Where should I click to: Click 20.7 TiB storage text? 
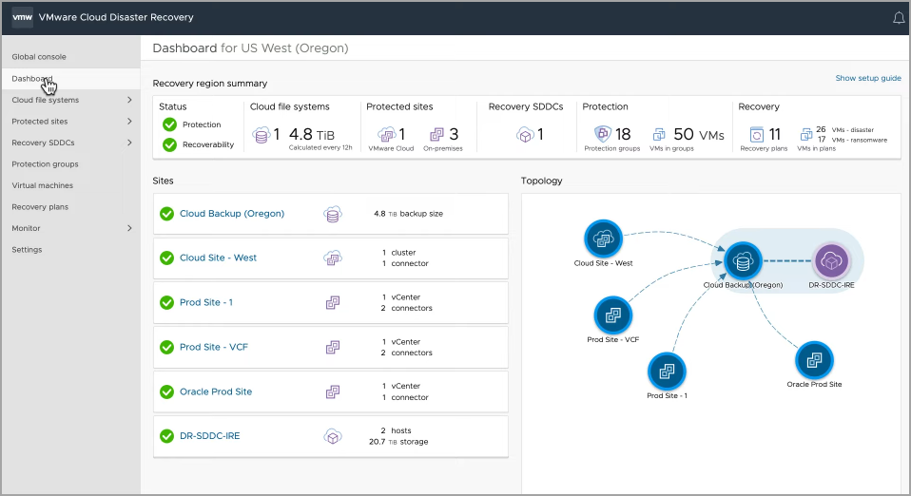click(398, 442)
